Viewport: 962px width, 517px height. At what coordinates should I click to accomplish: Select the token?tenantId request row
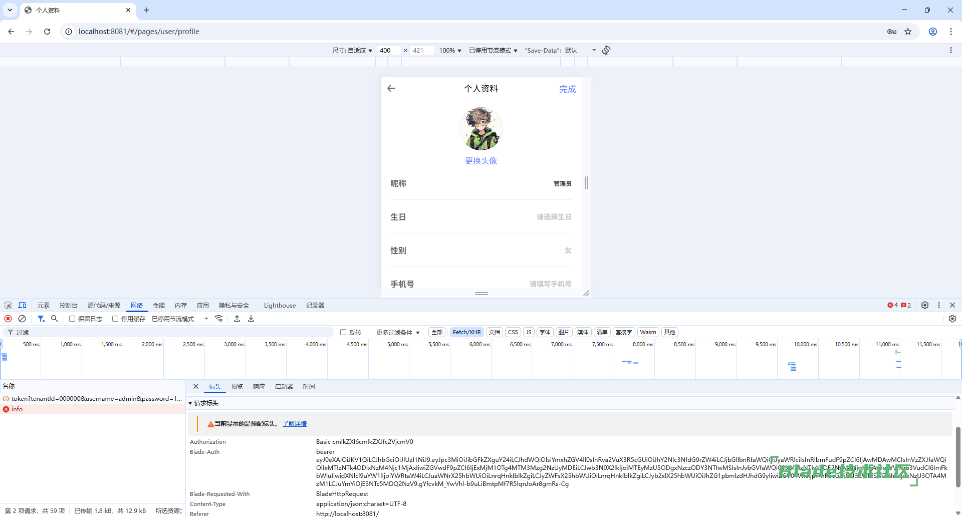coord(93,399)
